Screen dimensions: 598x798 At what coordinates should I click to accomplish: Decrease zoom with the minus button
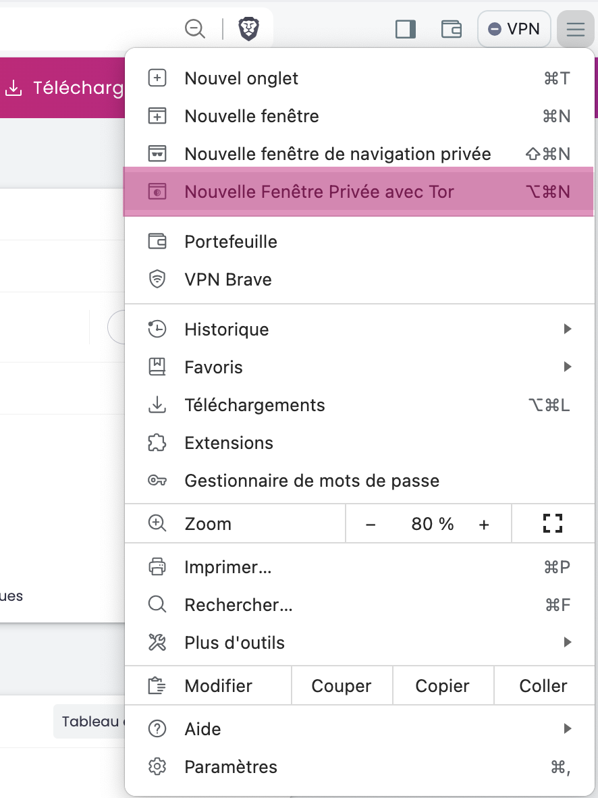(371, 524)
